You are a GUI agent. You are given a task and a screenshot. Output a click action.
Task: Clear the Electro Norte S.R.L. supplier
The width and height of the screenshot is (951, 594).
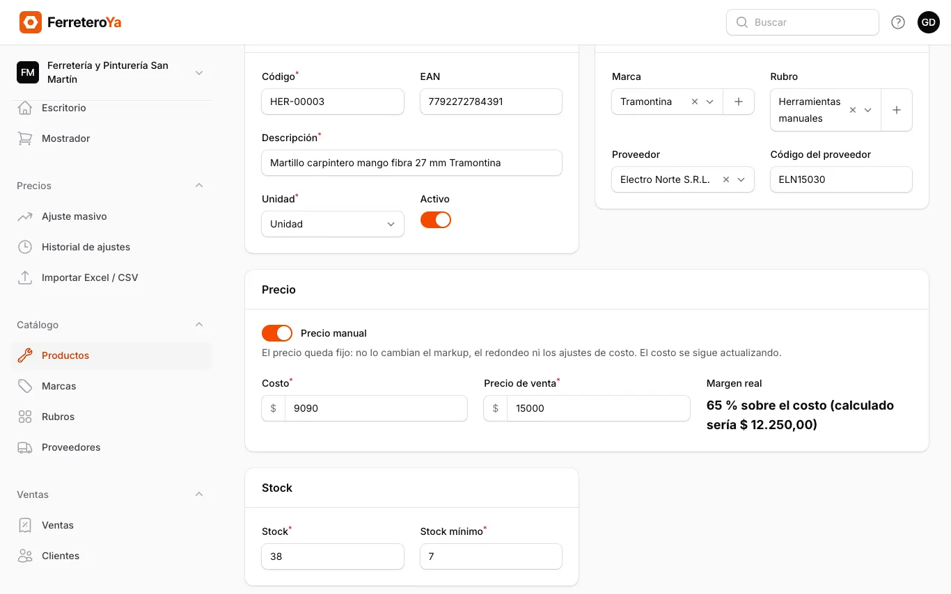click(726, 179)
